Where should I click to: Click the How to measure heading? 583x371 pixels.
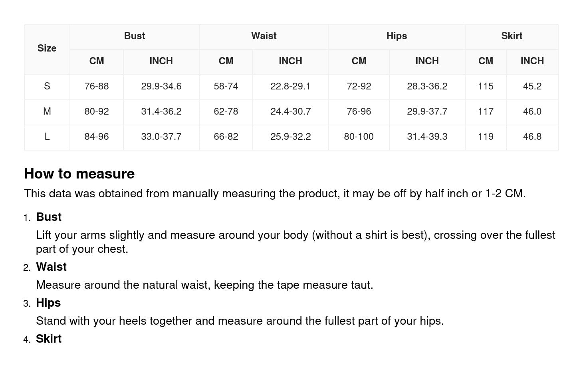click(x=79, y=174)
